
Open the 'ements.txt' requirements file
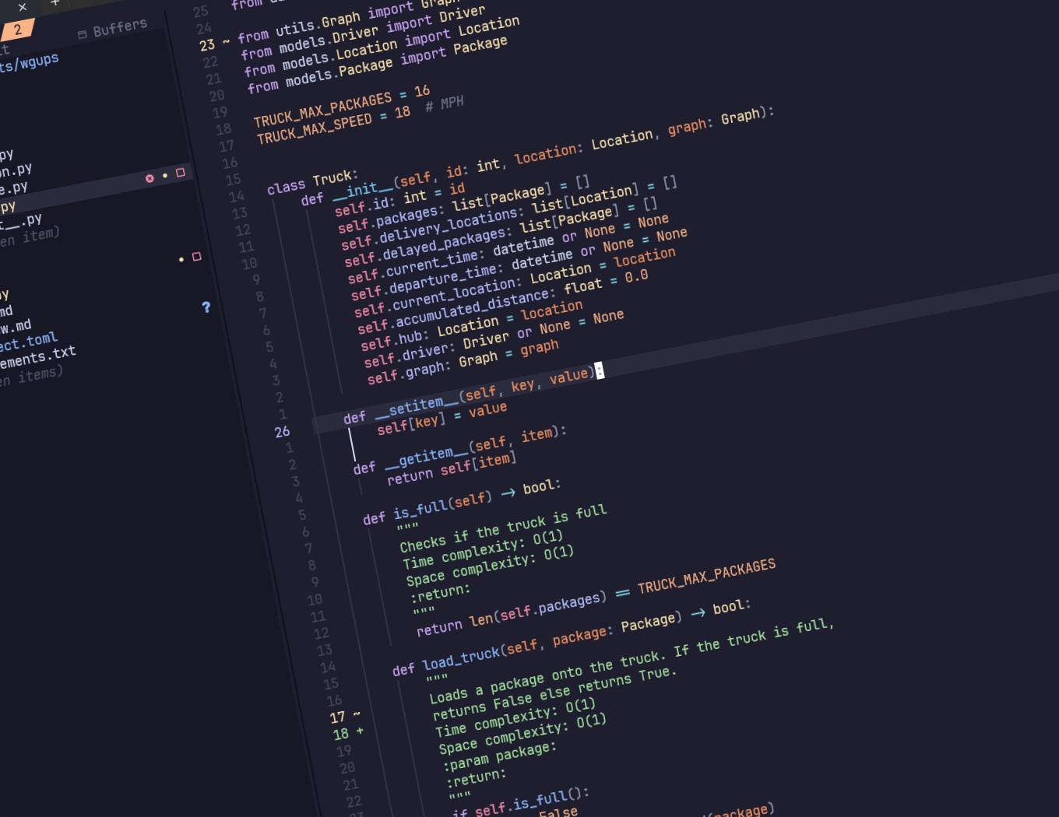tap(37, 357)
